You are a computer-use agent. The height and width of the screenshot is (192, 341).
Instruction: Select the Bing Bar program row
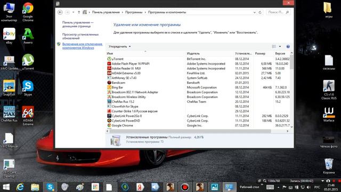[198, 87]
